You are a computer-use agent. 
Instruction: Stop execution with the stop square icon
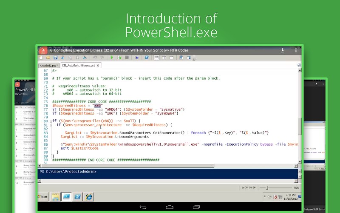pos(127,58)
